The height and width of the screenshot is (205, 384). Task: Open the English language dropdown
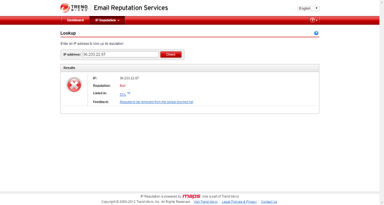(x=308, y=9)
